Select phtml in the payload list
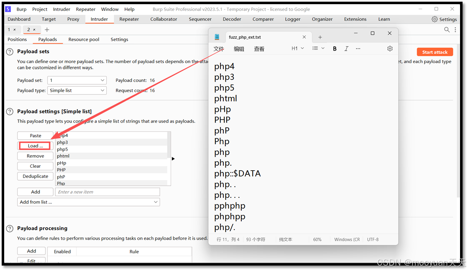Image resolution: width=468 pixels, height=271 pixels. point(111,156)
